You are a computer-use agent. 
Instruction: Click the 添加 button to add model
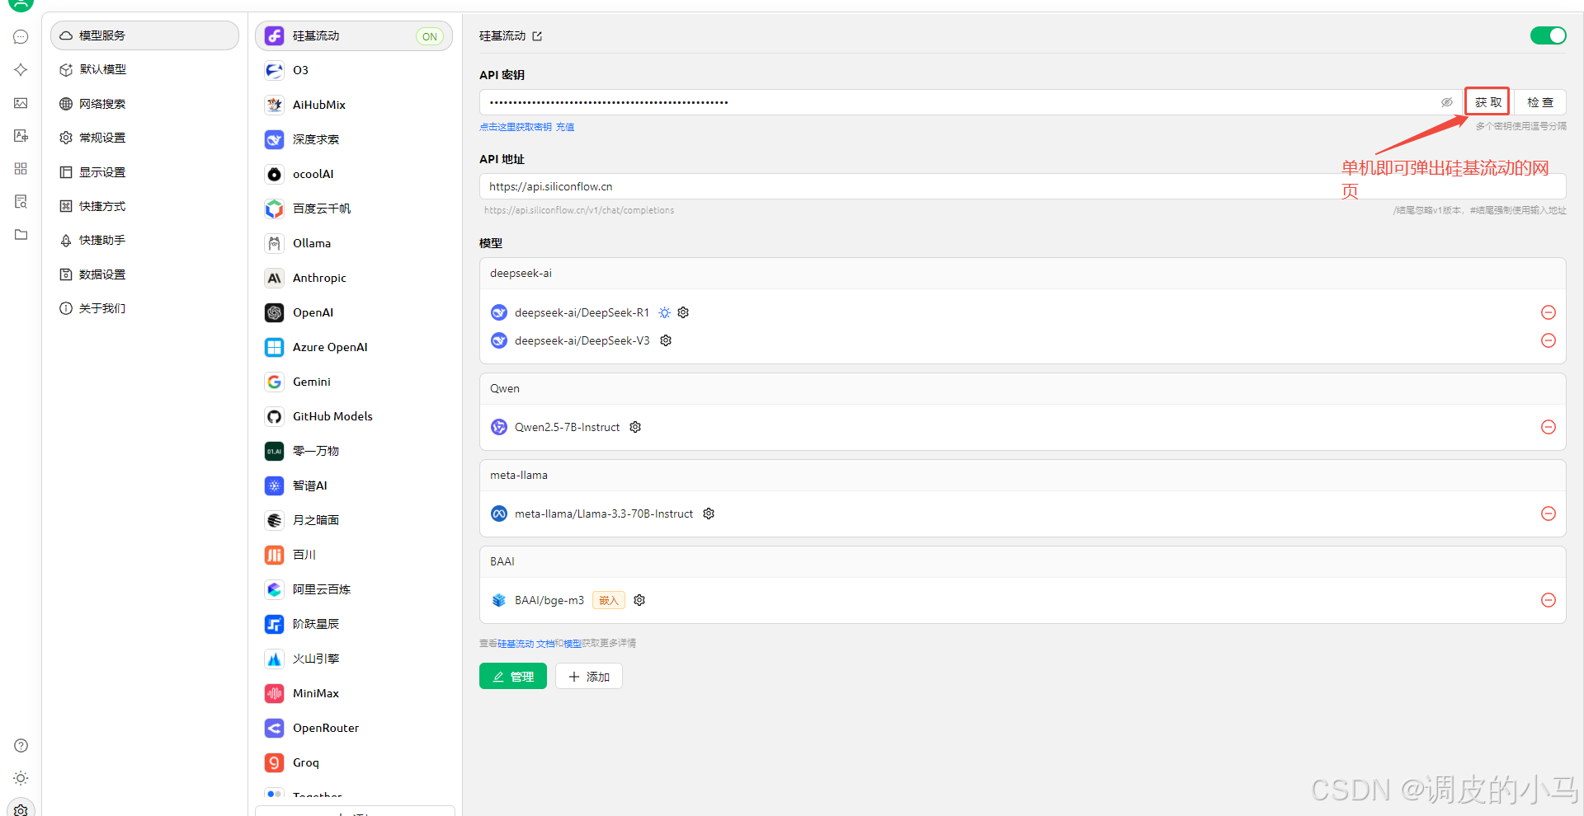coord(589,676)
